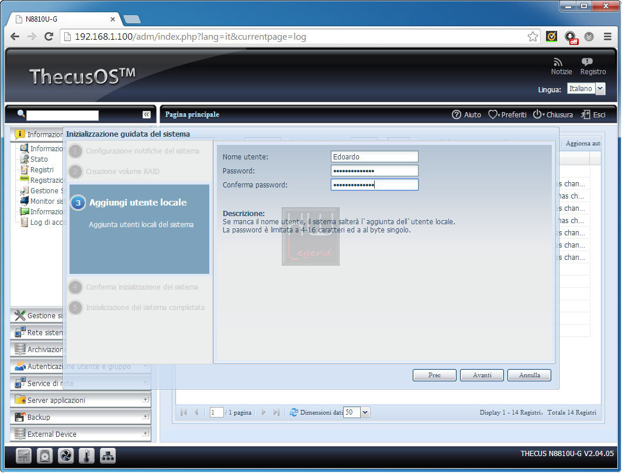The height and width of the screenshot is (473, 622).
Task: Click the extension icon with red 'off' badge
Action: click(x=571, y=37)
